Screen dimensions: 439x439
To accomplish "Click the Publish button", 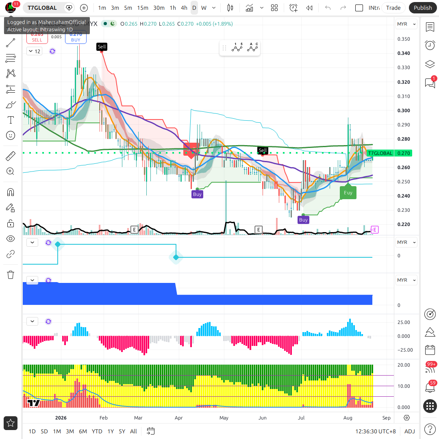I will 423,8.
